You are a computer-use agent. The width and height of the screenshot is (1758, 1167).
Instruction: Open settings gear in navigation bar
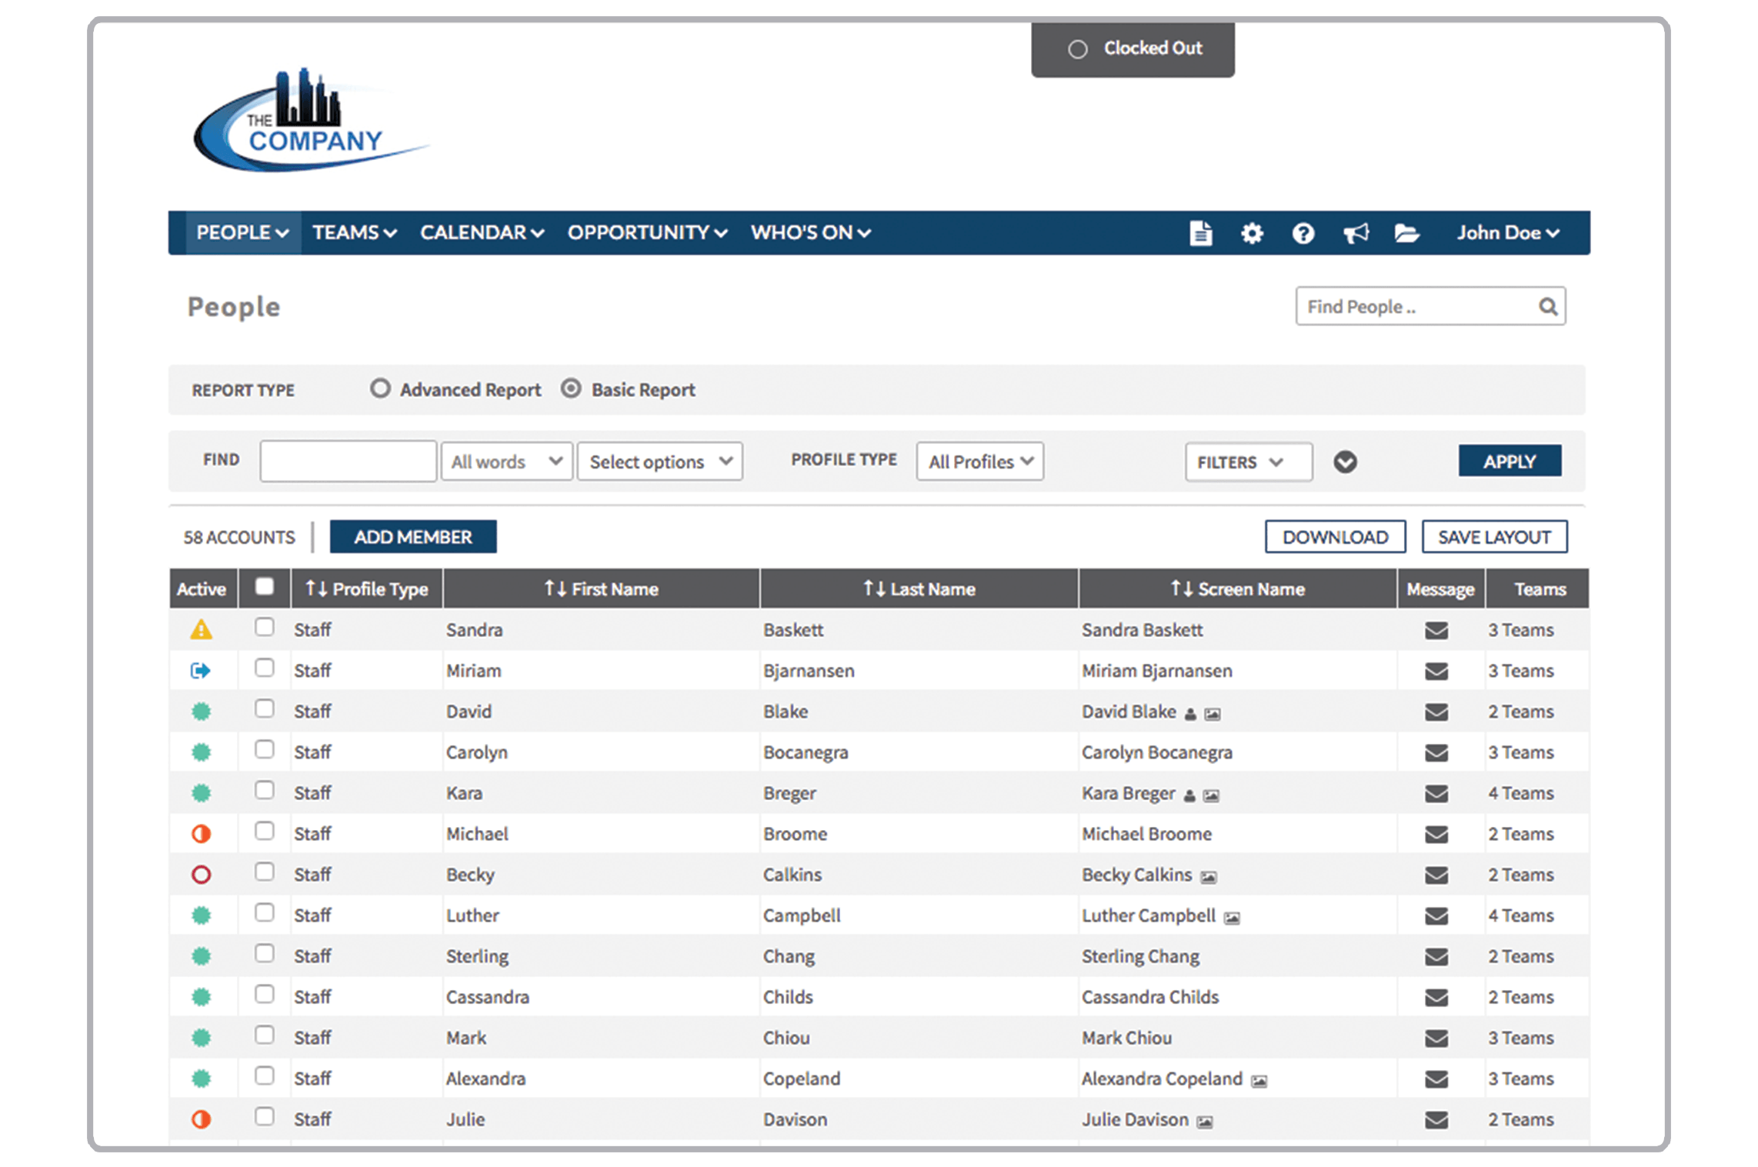[x=1252, y=233]
